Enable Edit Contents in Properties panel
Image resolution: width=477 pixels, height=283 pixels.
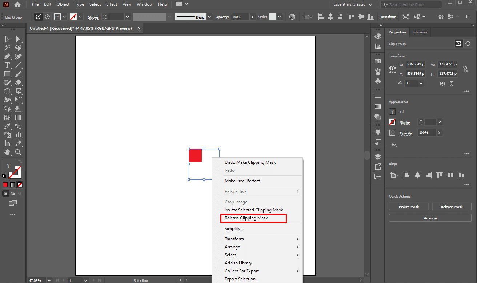(x=468, y=44)
